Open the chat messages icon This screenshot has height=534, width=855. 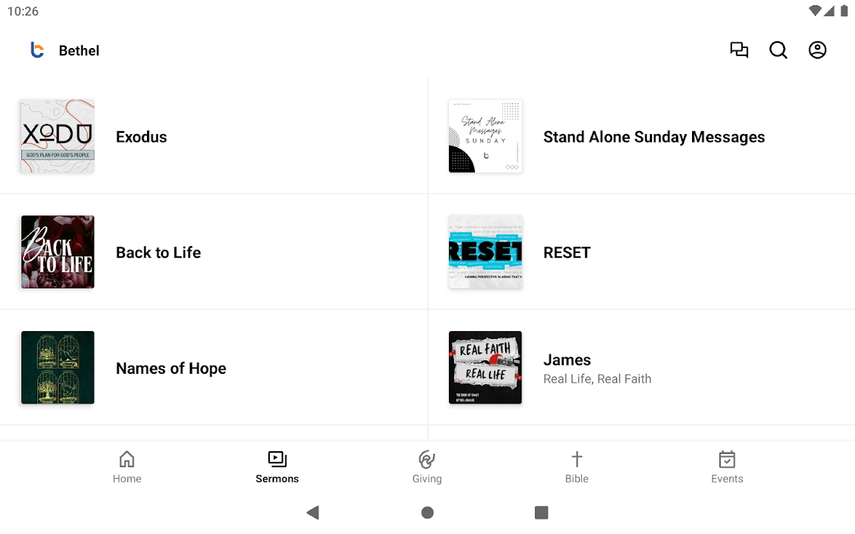tap(739, 50)
